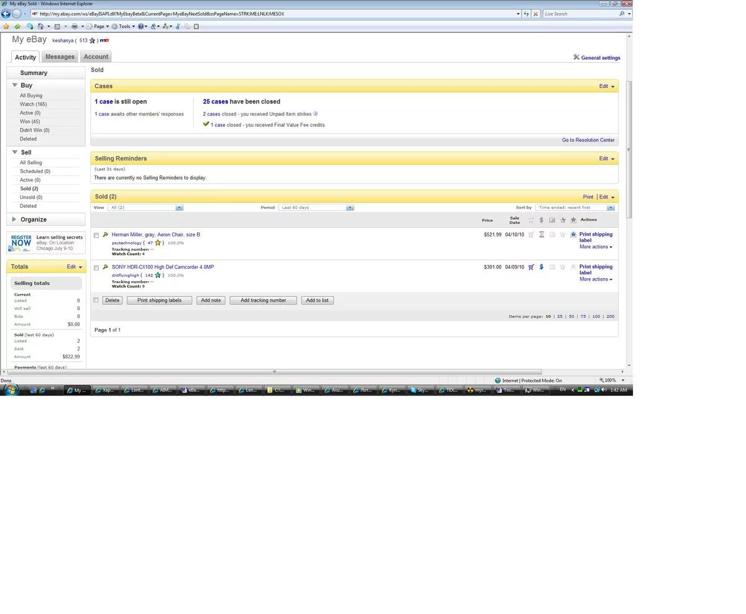Click the Favorites star icon in toolbar
746x614 pixels.
click(6, 26)
